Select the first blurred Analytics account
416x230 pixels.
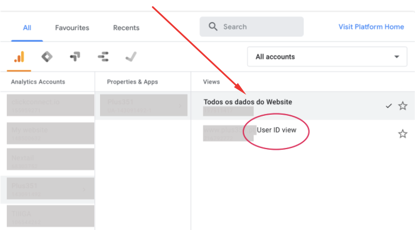(50, 105)
